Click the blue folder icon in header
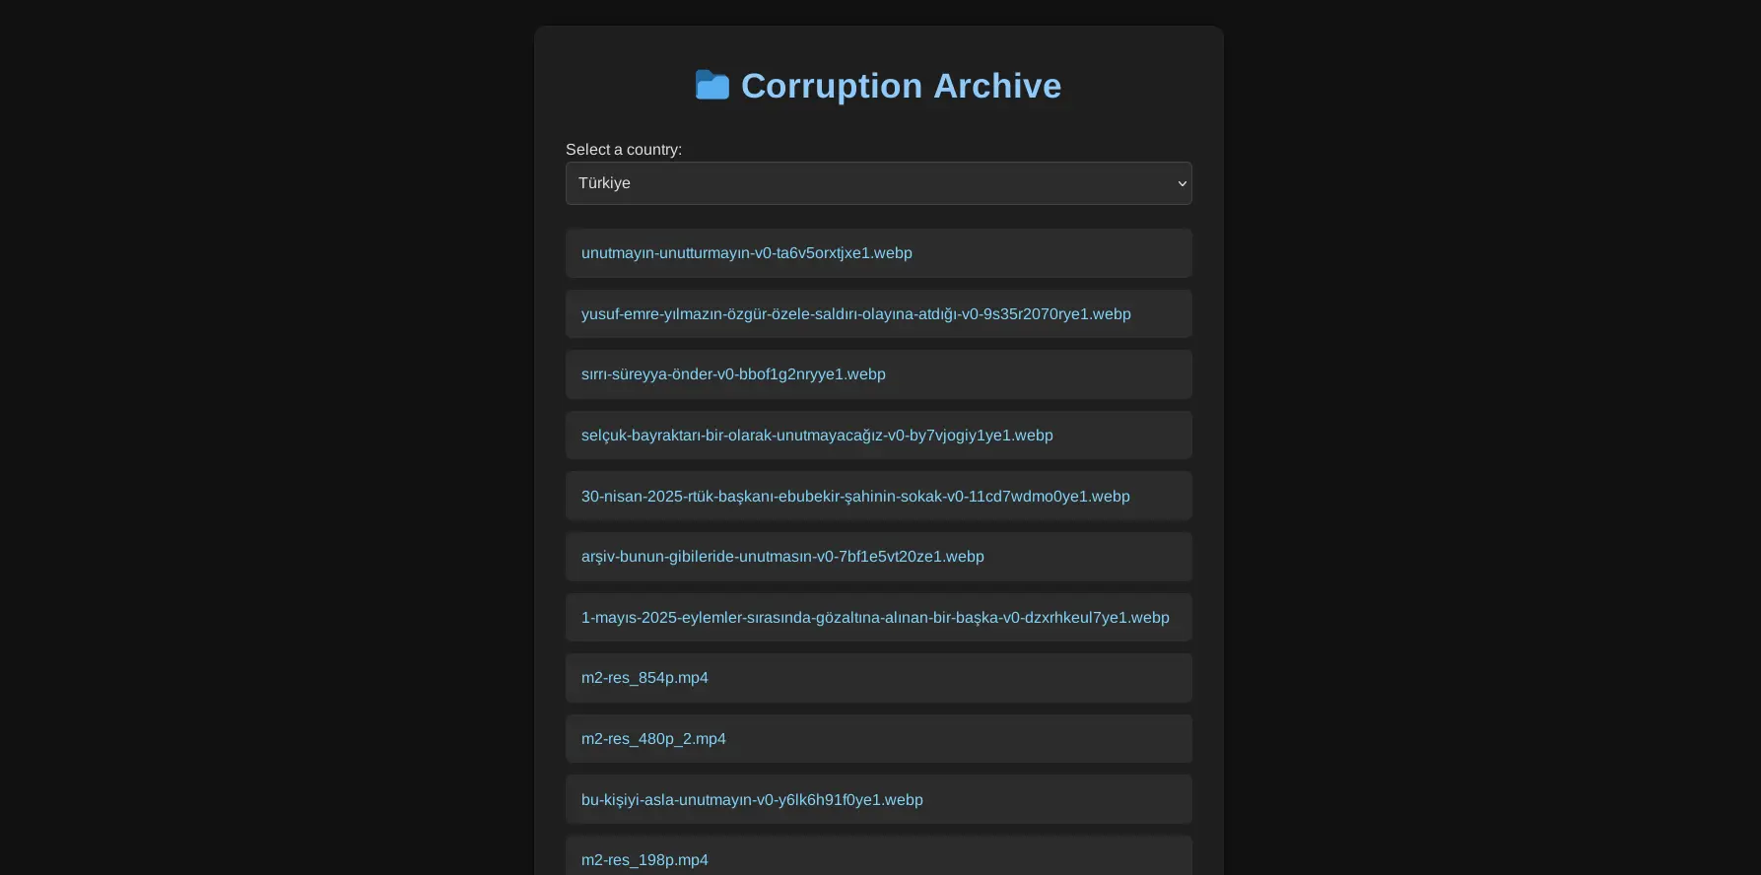Image resolution: width=1761 pixels, height=875 pixels. 712,86
